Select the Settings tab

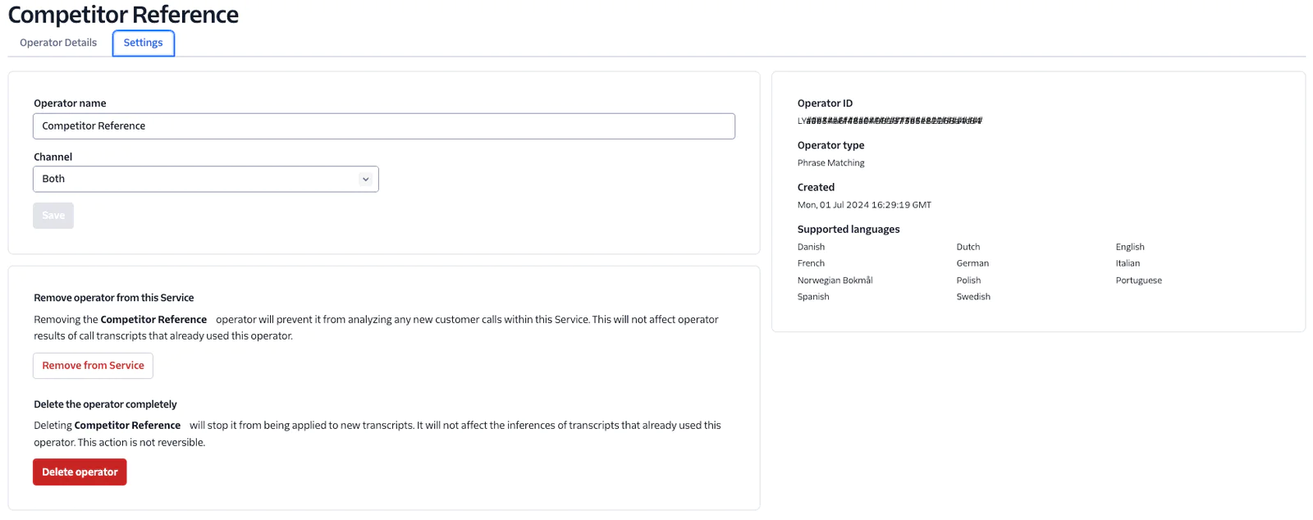(143, 43)
